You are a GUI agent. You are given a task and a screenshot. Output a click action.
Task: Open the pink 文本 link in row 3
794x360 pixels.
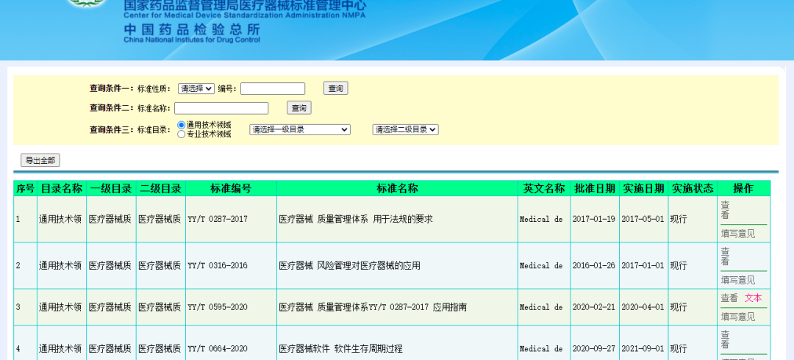753,298
